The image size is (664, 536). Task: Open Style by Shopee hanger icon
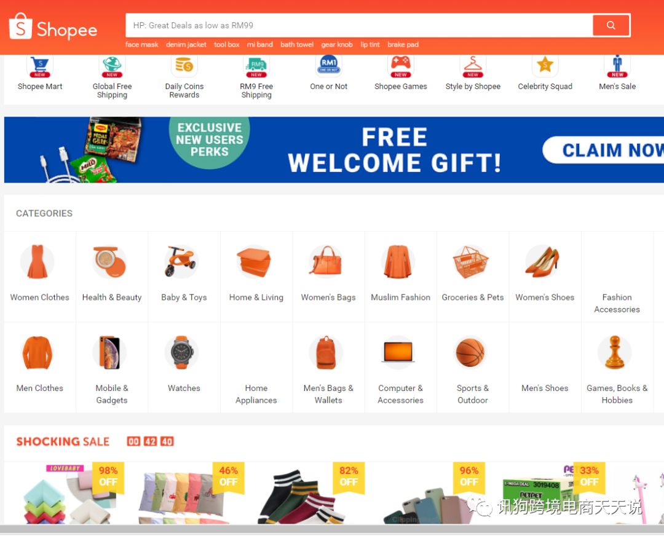(x=473, y=66)
